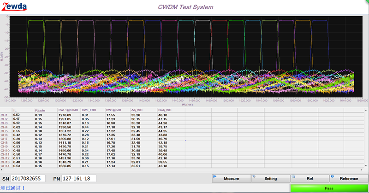
Task: Select the Adj_ISO column header
Action: [137, 110]
